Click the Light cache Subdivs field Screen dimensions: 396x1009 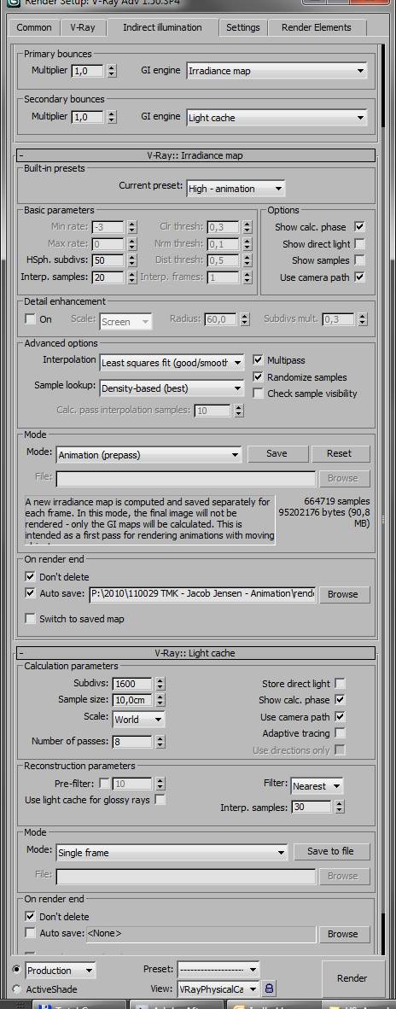click(132, 684)
